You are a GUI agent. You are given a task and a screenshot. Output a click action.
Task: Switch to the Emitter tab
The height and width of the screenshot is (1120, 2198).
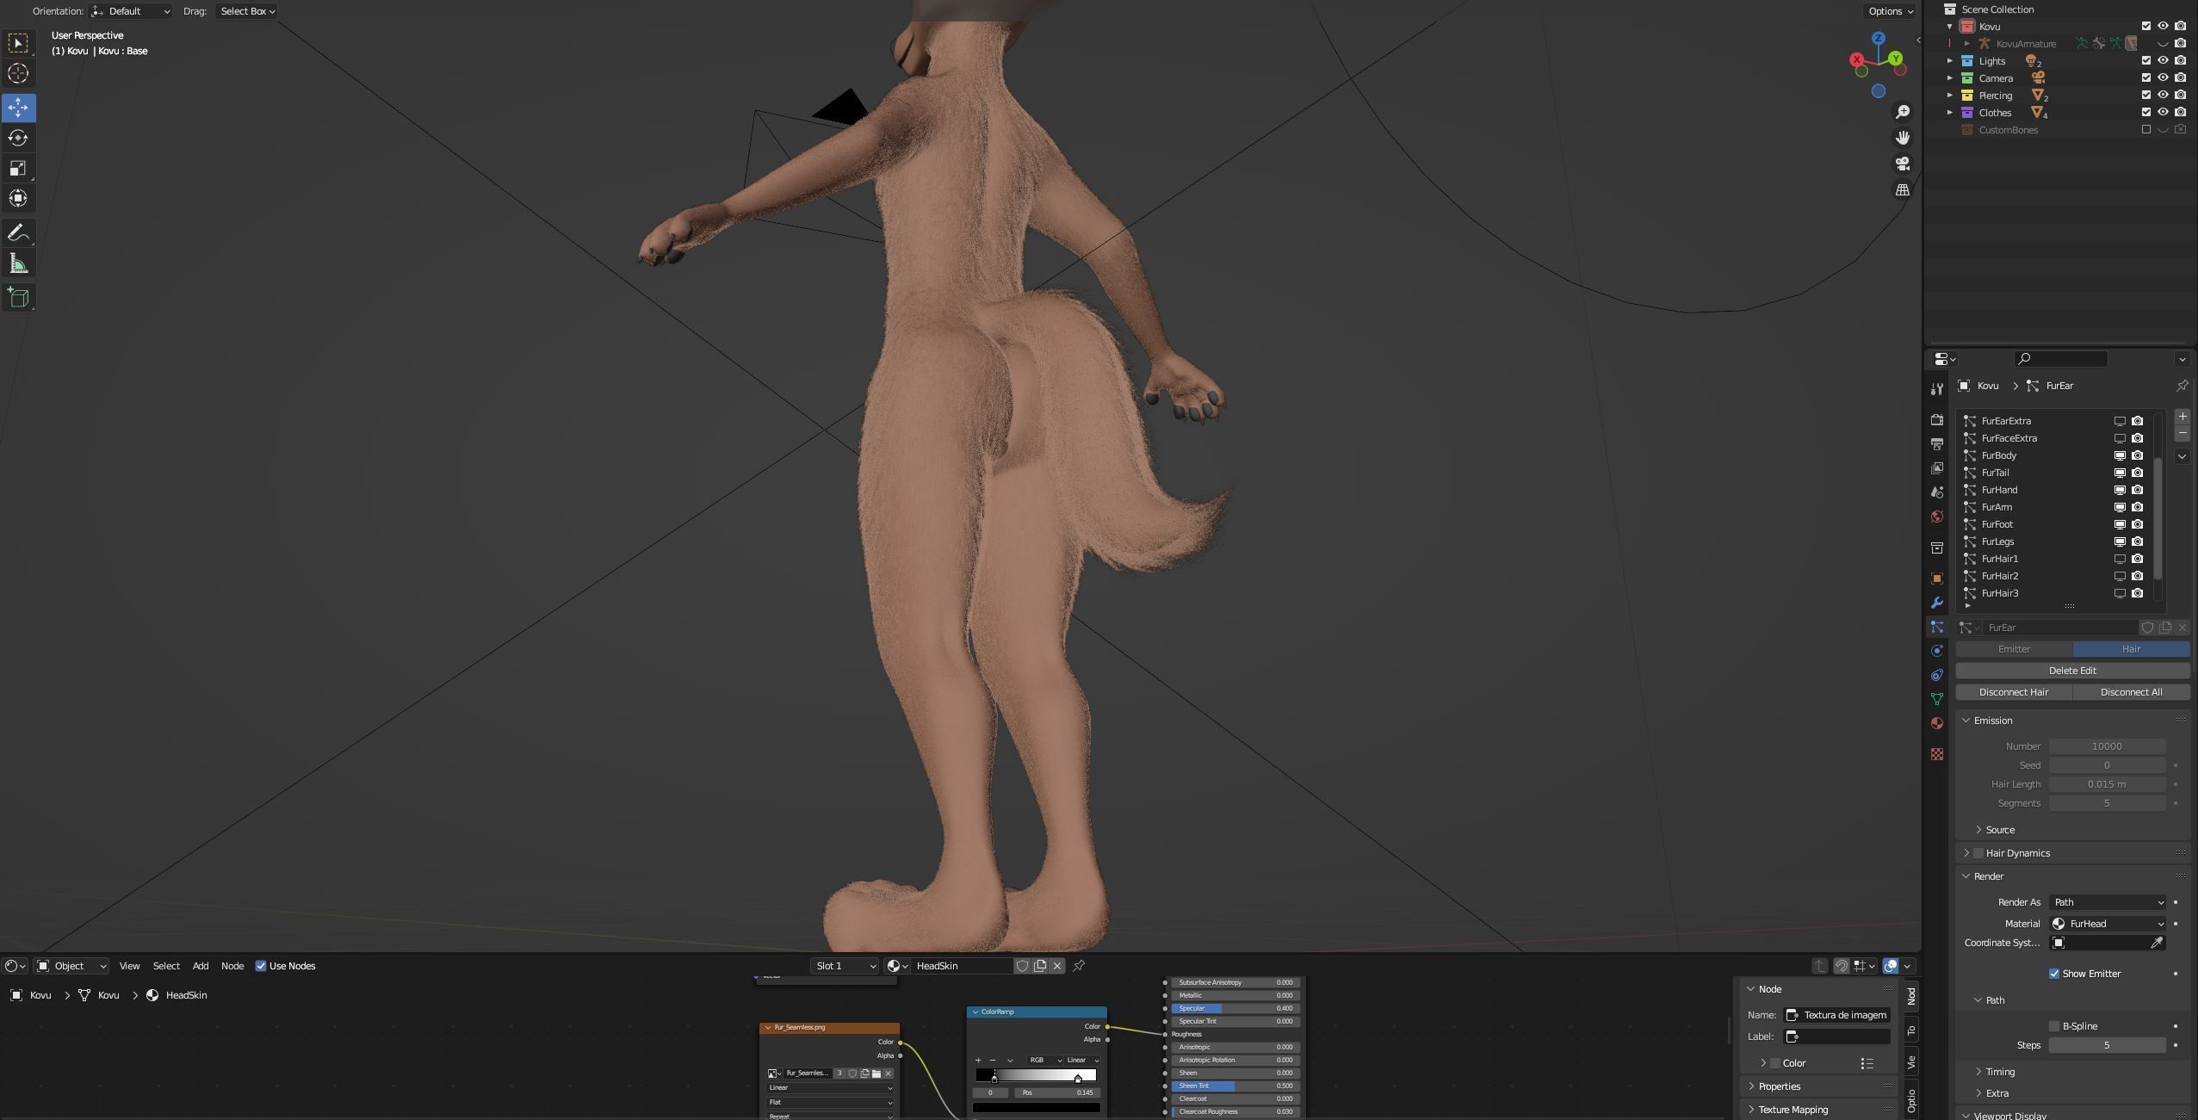(2014, 649)
